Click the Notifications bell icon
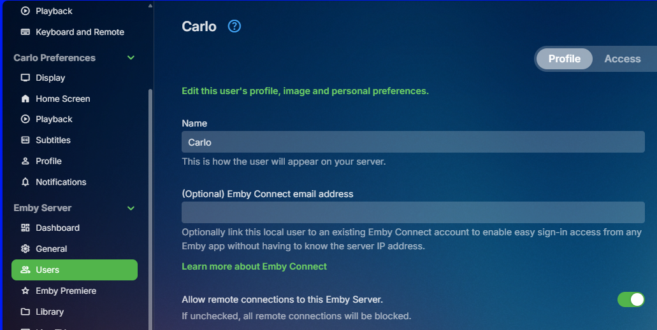657x330 pixels. tap(25, 182)
